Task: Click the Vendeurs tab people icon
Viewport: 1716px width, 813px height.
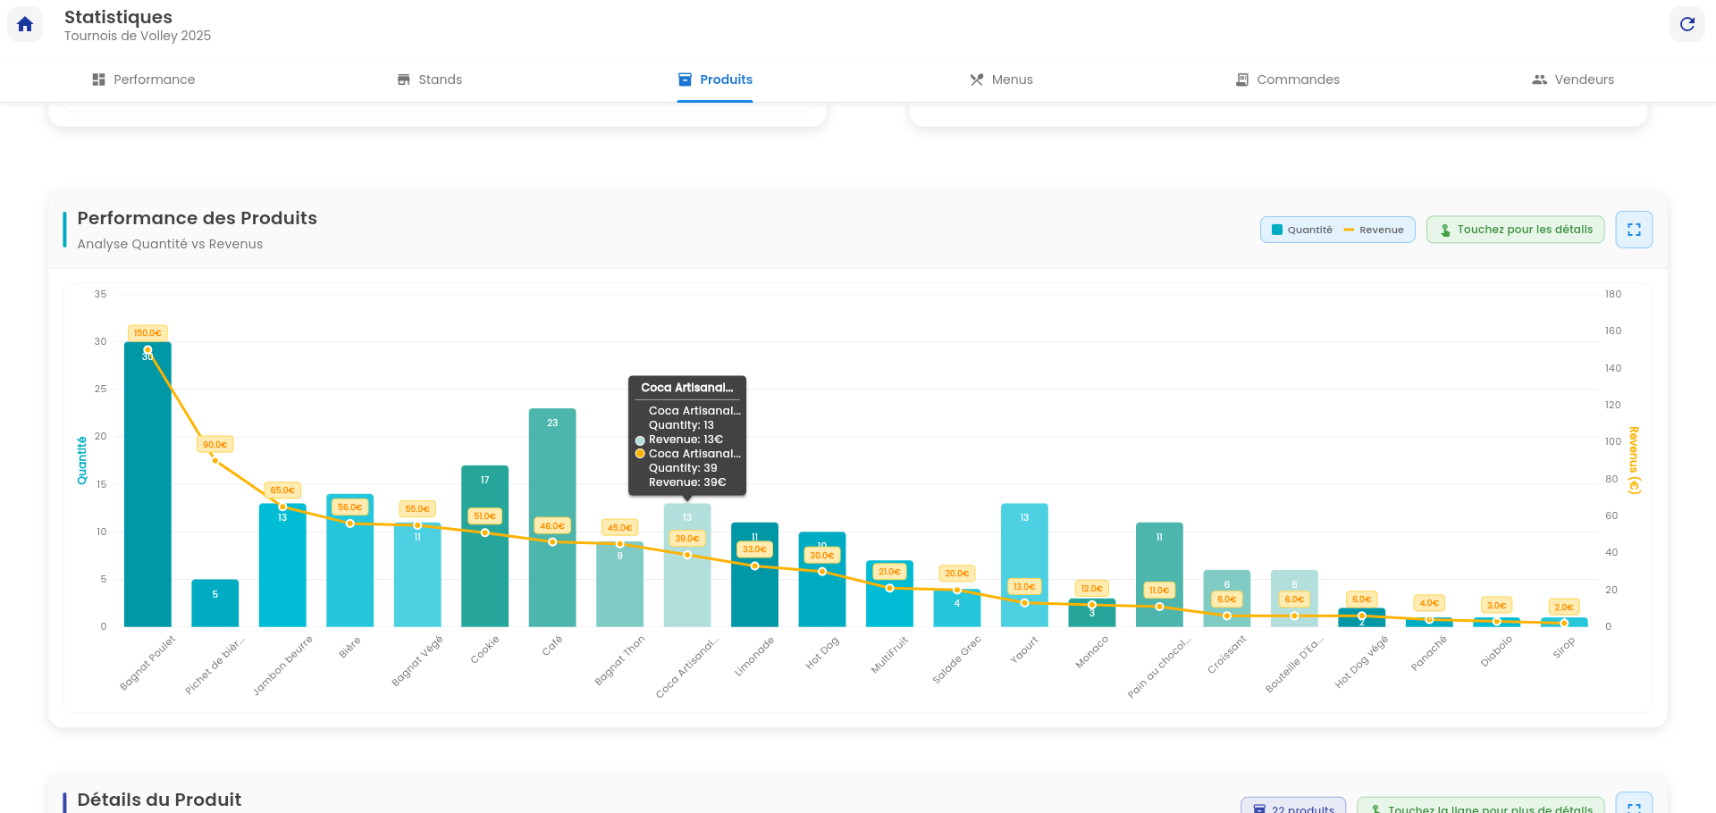Action: (1539, 80)
